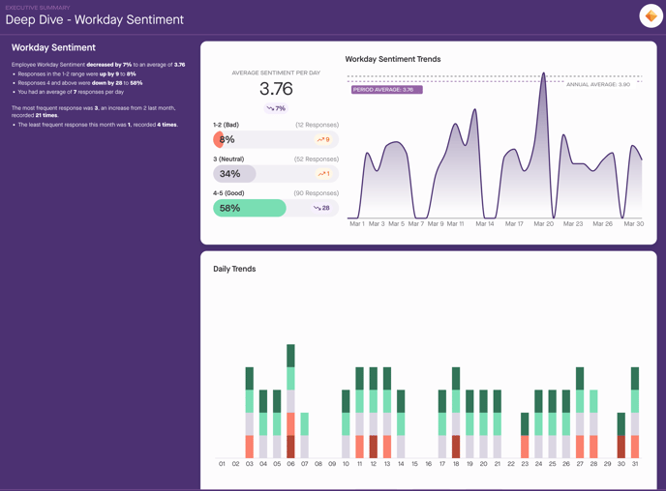The height and width of the screenshot is (491, 666).
Task: Click the day 31 stacked bar
Action: [635, 413]
